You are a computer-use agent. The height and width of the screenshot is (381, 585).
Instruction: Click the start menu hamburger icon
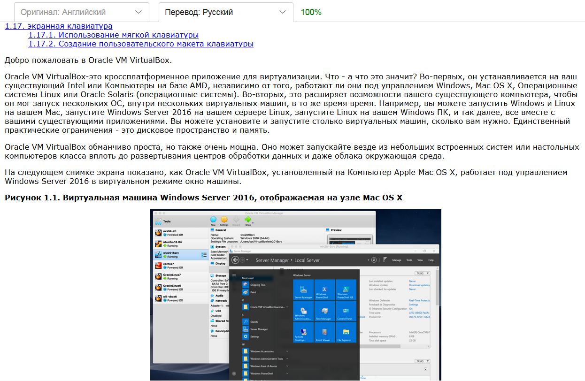coord(234,274)
